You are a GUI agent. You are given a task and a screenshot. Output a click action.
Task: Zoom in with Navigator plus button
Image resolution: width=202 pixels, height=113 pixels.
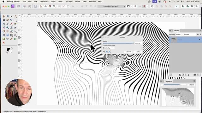pyautogui.click(x=188, y=85)
